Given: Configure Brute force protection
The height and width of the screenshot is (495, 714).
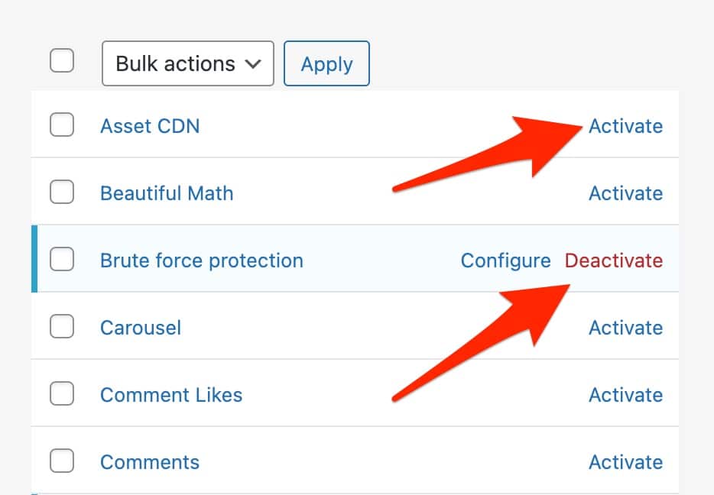Looking at the screenshot, I should [x=505, y=260].
